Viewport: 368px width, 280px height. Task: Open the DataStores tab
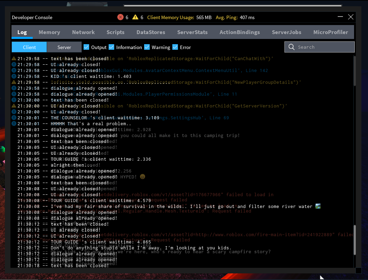[151, 32]
